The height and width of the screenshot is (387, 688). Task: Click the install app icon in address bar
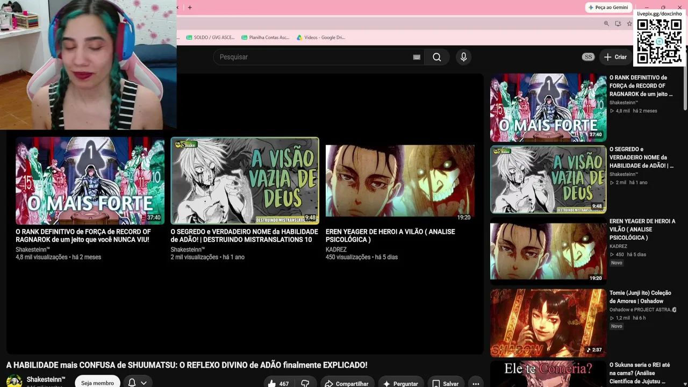click(x=618, y=24)
